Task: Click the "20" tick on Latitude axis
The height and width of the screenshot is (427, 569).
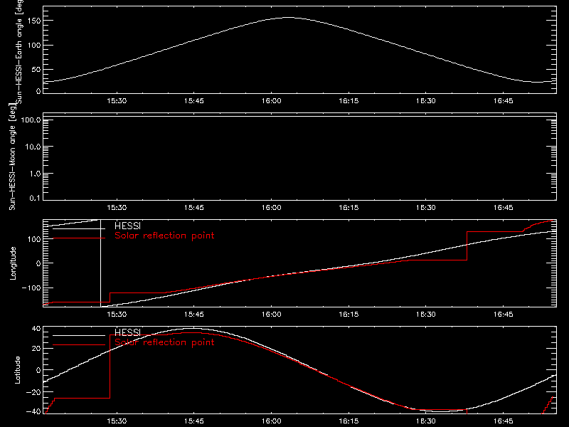Action: point(37,349)
